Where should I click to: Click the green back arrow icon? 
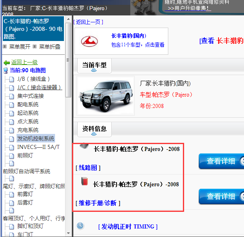point(7,63)
